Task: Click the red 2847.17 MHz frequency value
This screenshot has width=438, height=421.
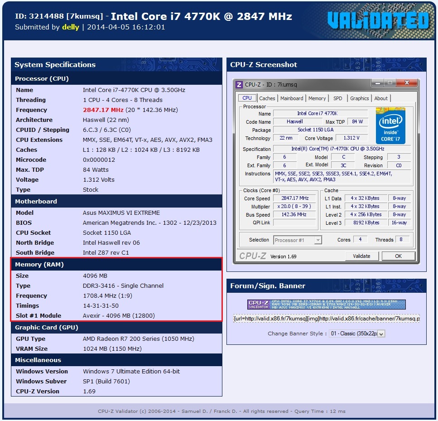Action: [x=103, y=110]
